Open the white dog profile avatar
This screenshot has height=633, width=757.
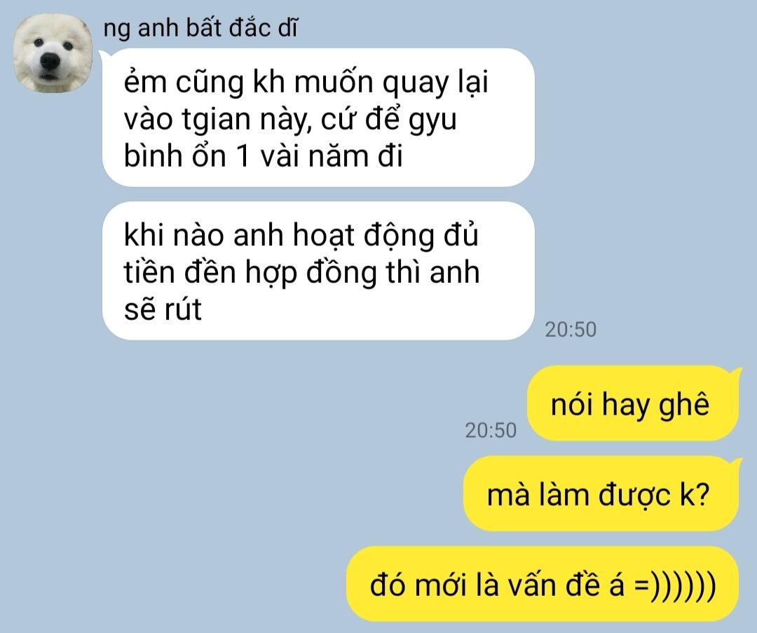click(53, 53)
